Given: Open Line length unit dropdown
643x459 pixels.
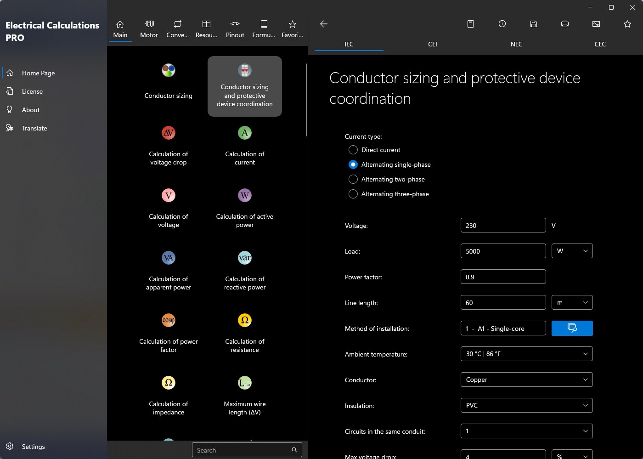Looking at the screenshot, I should point(572,302).
